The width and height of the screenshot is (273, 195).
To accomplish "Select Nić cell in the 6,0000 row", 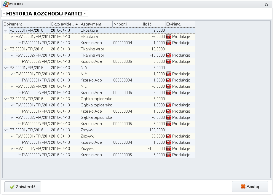I will click(96, 68).
